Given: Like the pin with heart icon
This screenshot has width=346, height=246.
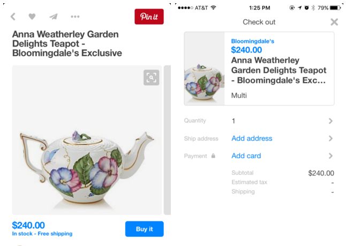Looking at the screenshot, I should point(32,17).
